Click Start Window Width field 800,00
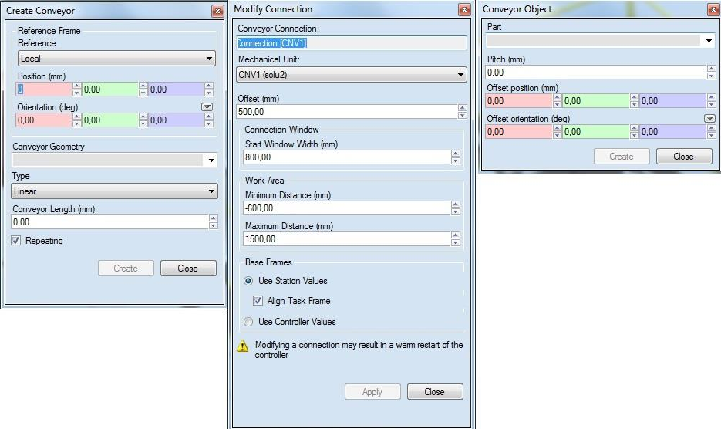The height and width of the screenshot is (429, 721). [347, 157]
